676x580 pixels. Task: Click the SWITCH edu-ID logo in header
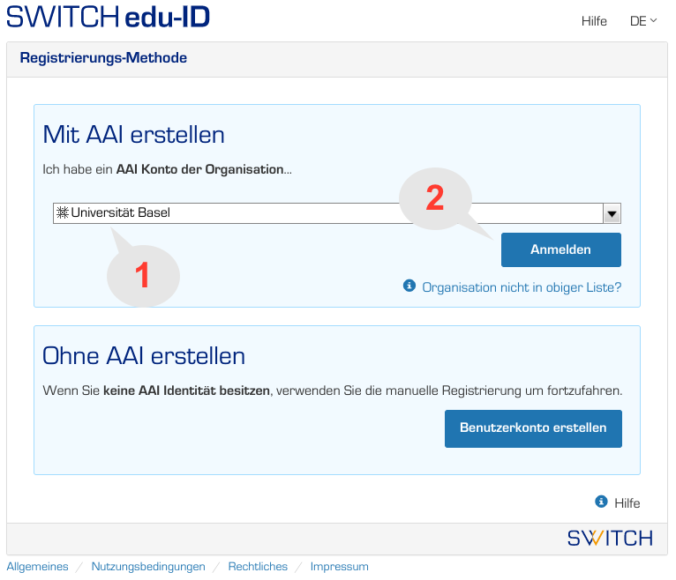click(109, 17)
